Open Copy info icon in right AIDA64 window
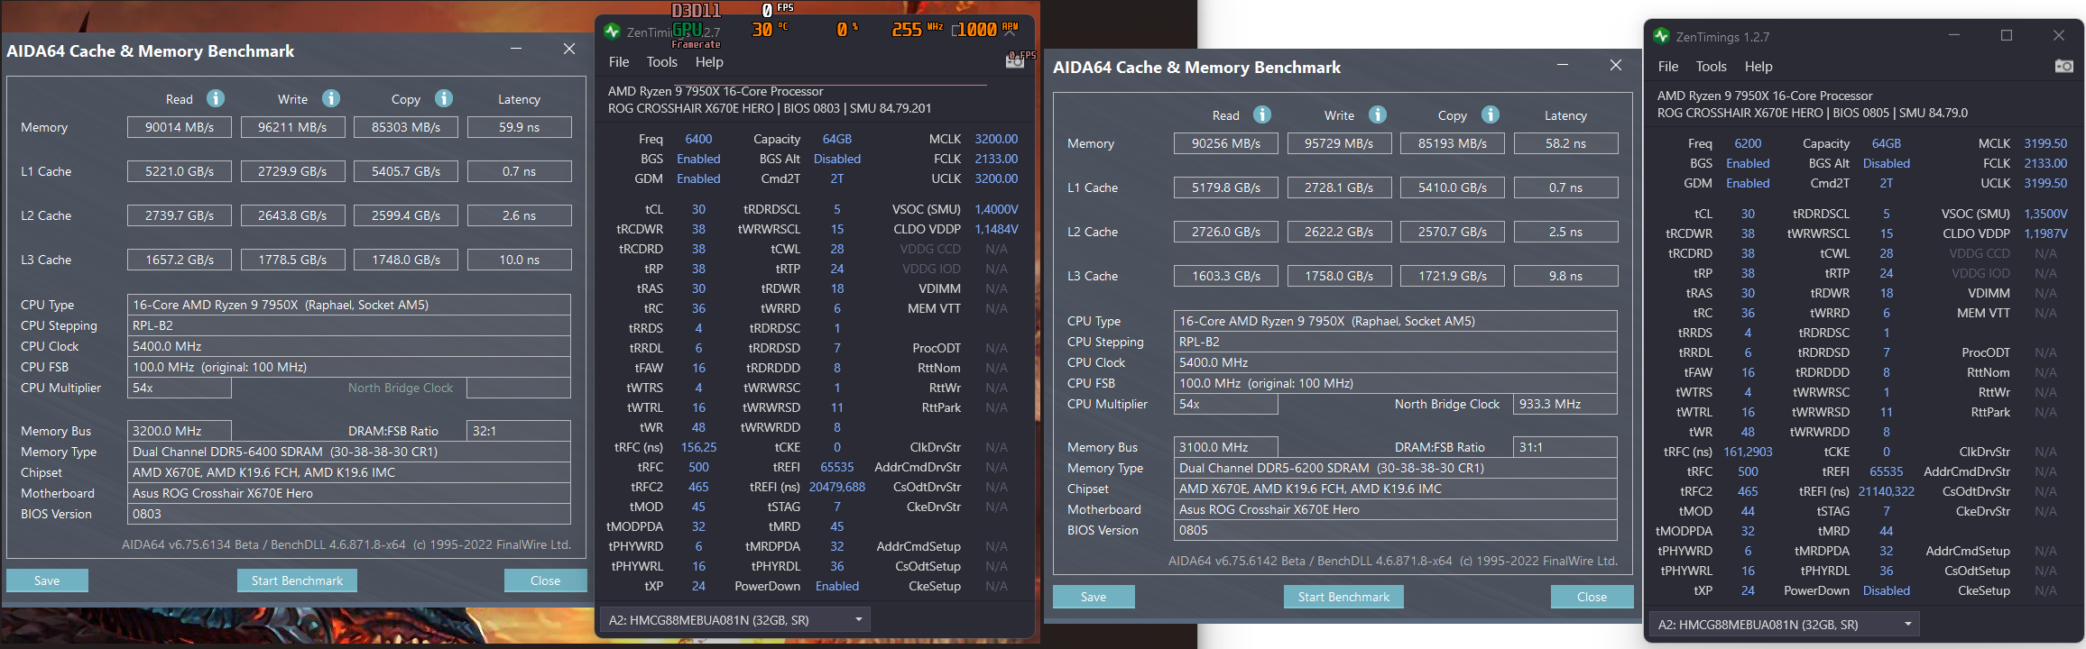Image resolution: width=2086 pixels, height=649 pixels. (1491, 114)
